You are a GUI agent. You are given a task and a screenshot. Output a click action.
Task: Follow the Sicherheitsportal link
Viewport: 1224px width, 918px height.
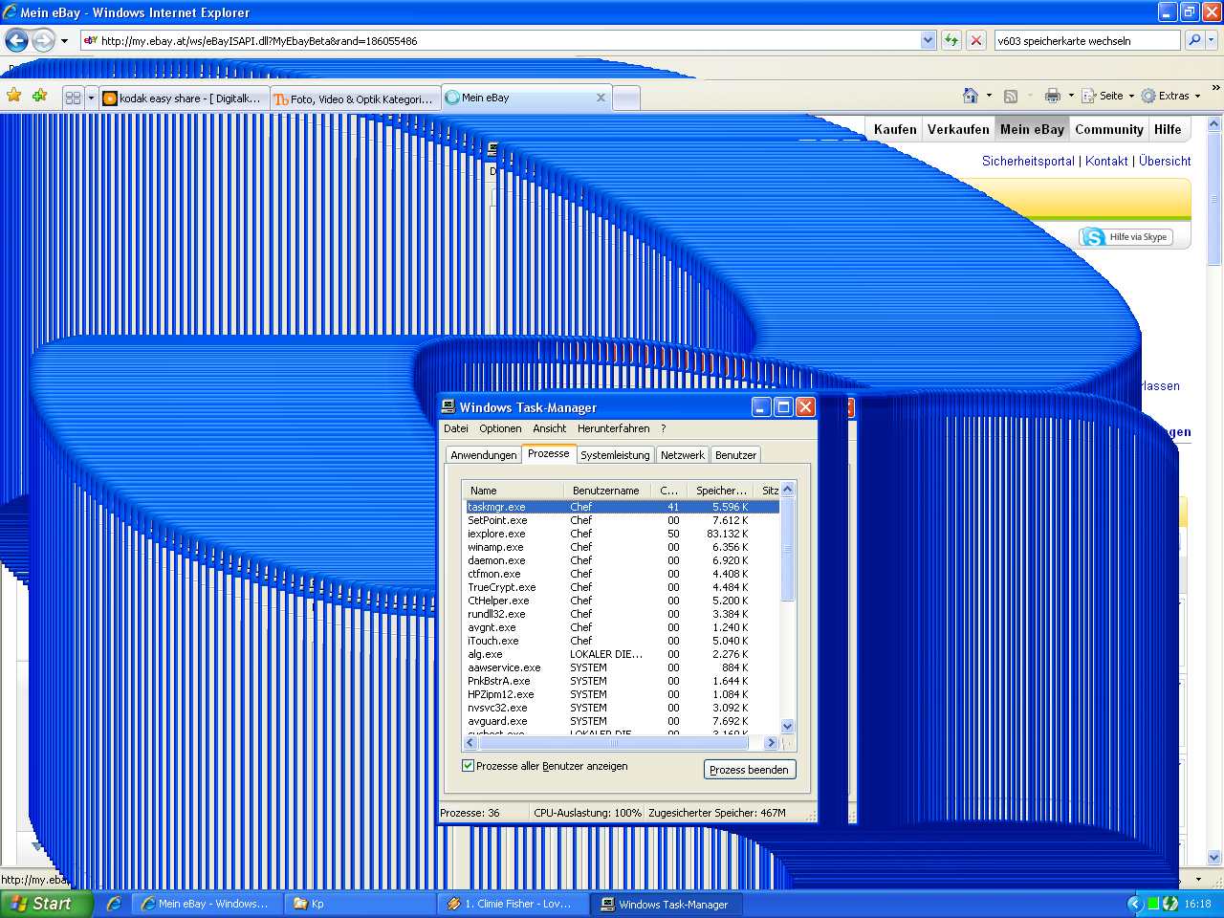coord(1028,161)
